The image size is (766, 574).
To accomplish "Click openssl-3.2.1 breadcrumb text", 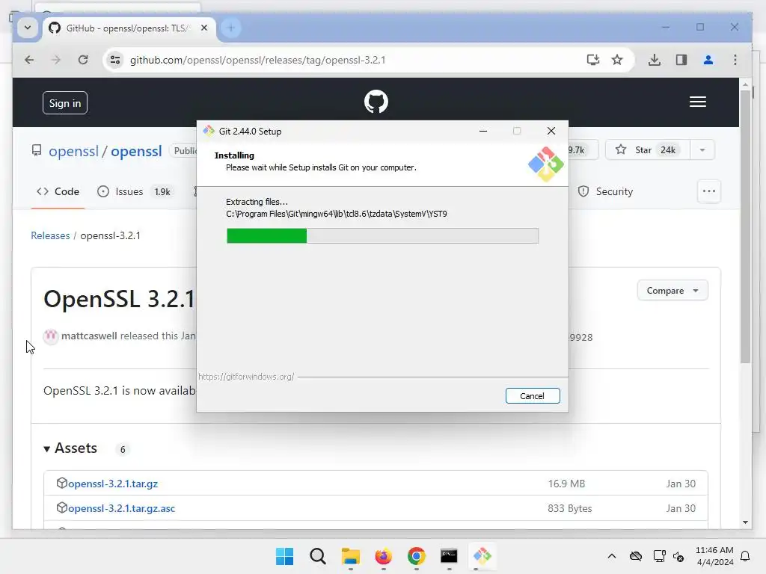I will (x=111, y=235).
